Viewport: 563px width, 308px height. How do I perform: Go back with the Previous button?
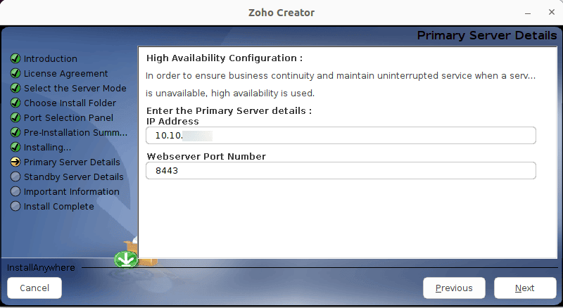point(454,288)
